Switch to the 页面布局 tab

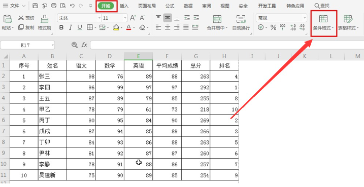click(x=147, y=6)
